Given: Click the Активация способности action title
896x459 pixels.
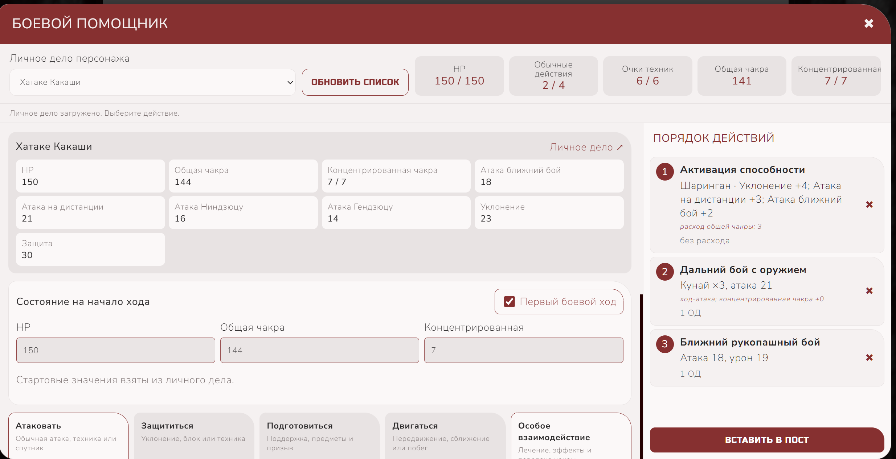Looking at the screenshot, I should pyautogui.click(x=742, y=170).
